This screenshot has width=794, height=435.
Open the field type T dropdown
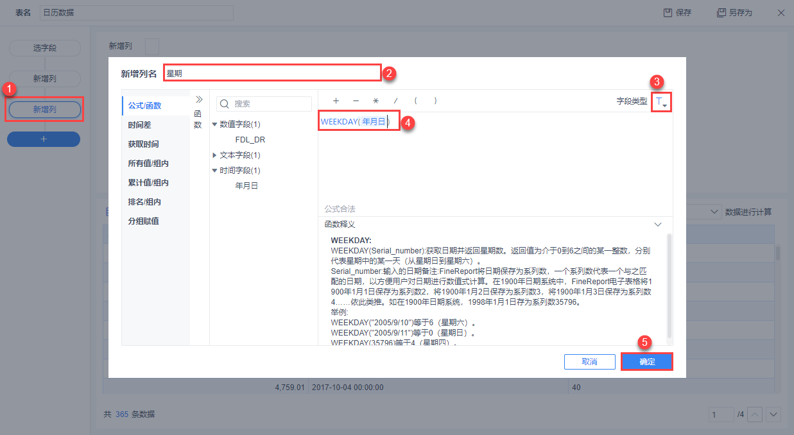tap(661, 101)
